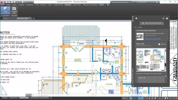
Task: Expand the Comparar panel title
Action: (x=14, y=16)
